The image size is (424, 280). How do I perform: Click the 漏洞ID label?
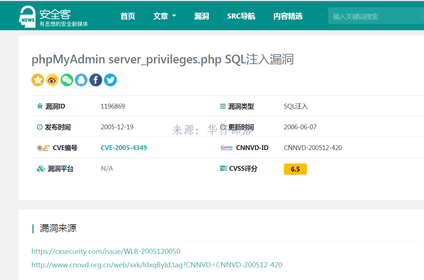[x=55, y=106]
